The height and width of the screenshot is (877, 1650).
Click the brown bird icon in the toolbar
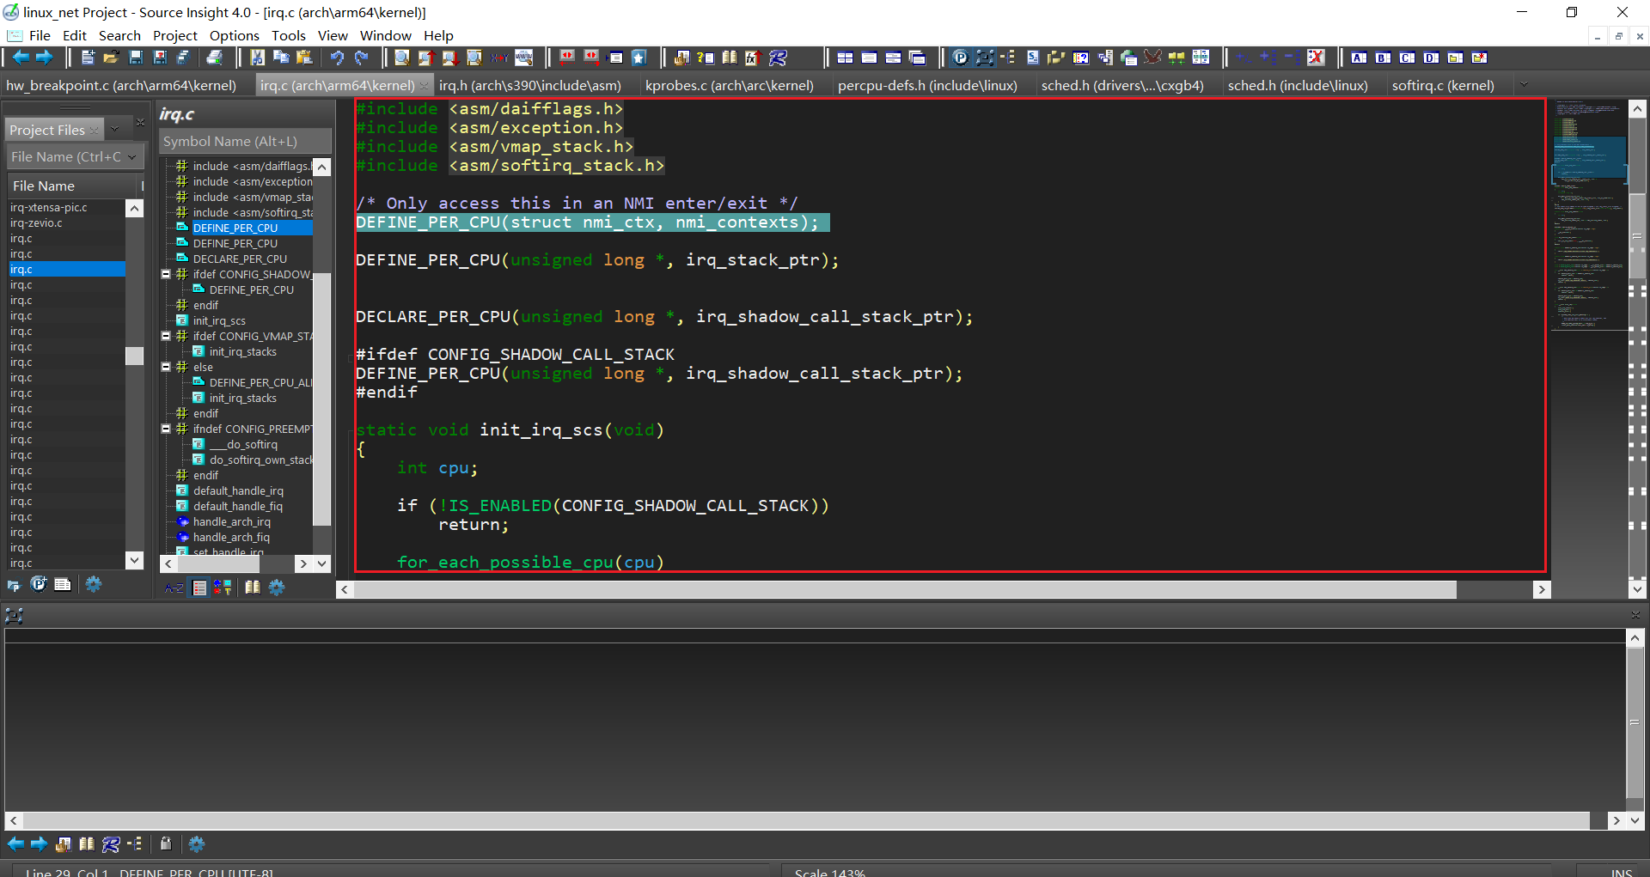tap(1152, 58)
